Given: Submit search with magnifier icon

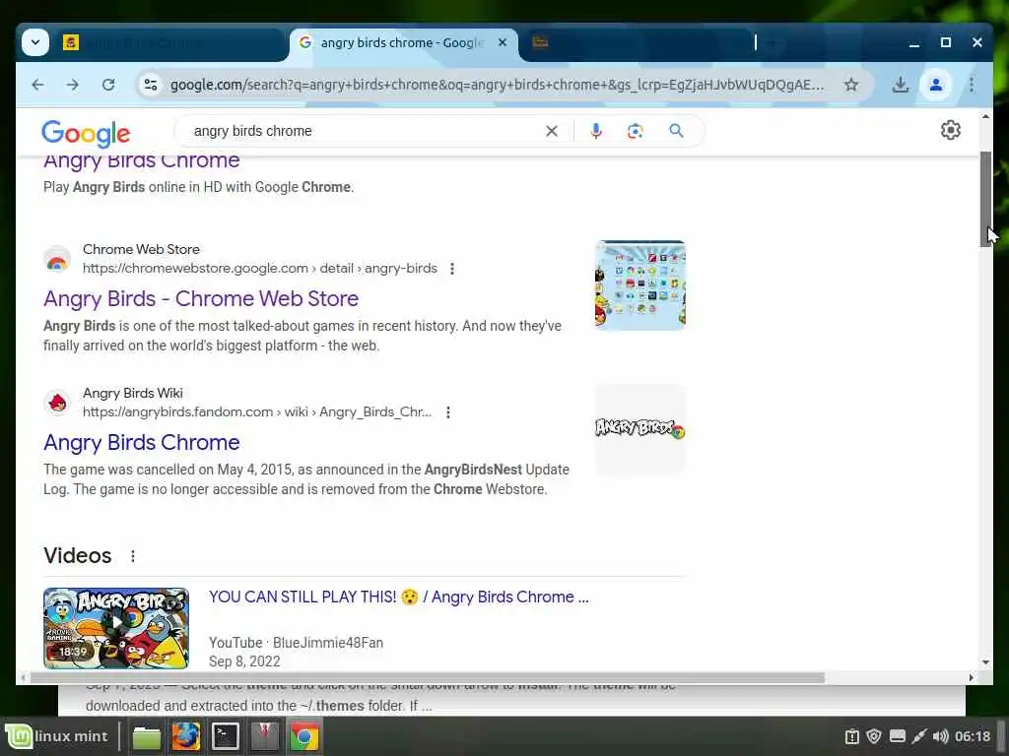Looking at the screenshot, I should pyautogui.click(x=676, y=131).
